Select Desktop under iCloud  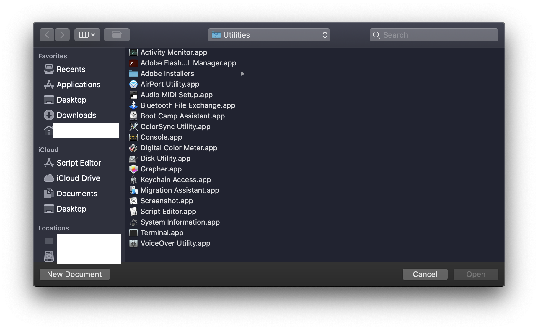pyautogui.click(x=71, y=209)
